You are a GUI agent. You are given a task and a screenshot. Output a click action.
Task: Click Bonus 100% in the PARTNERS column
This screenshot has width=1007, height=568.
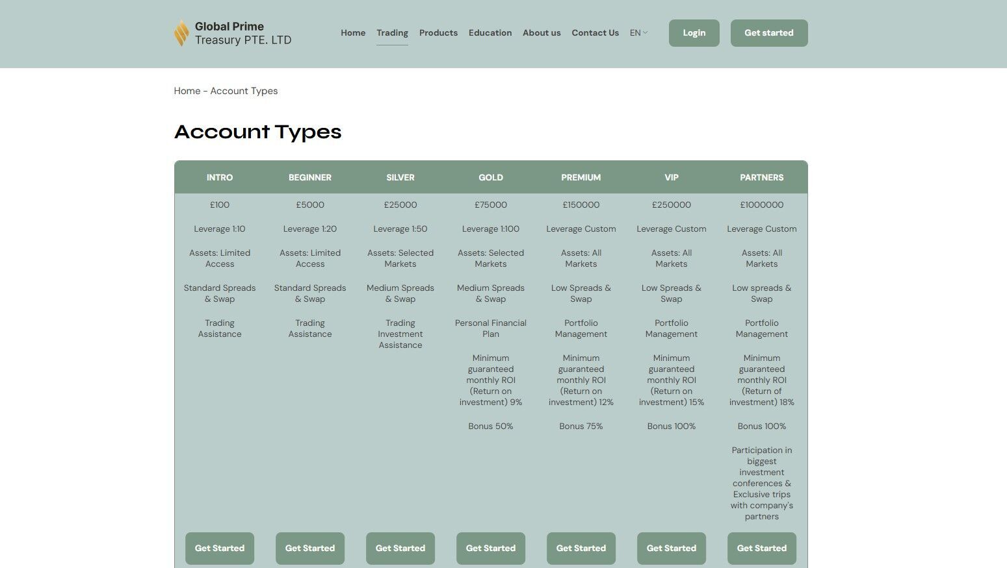tap(762, 426)
